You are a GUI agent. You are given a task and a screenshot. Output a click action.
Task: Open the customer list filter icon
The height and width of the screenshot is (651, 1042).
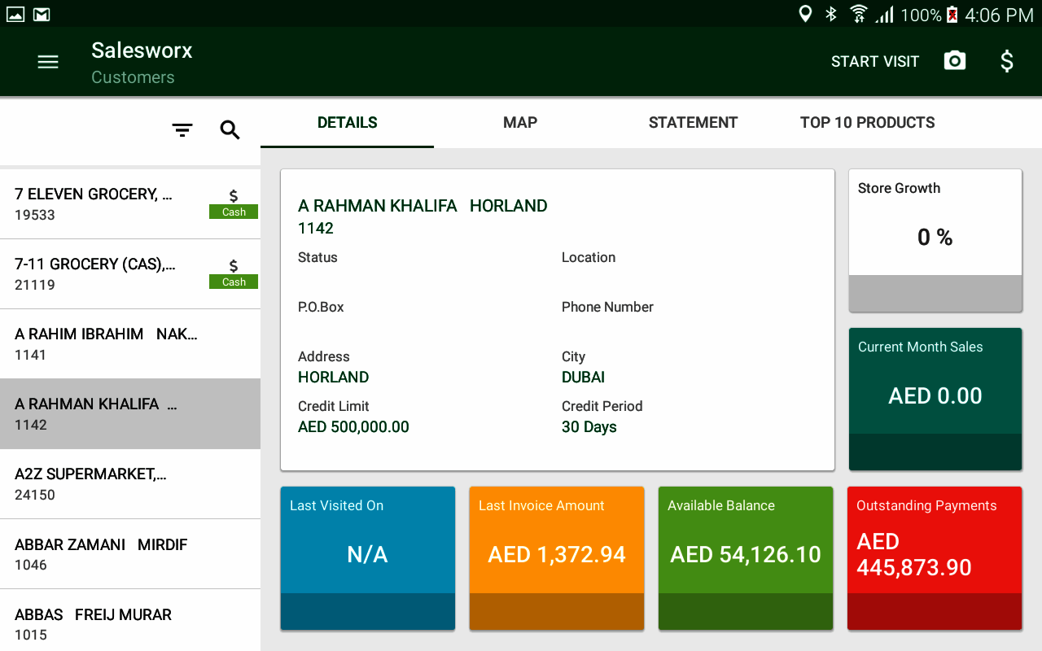pyautogui.click(x=182, y=130)
